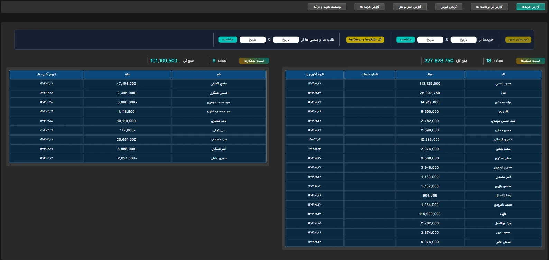
Task: Select وضعیت هزینه و درآمد tab
Action: 327,7
